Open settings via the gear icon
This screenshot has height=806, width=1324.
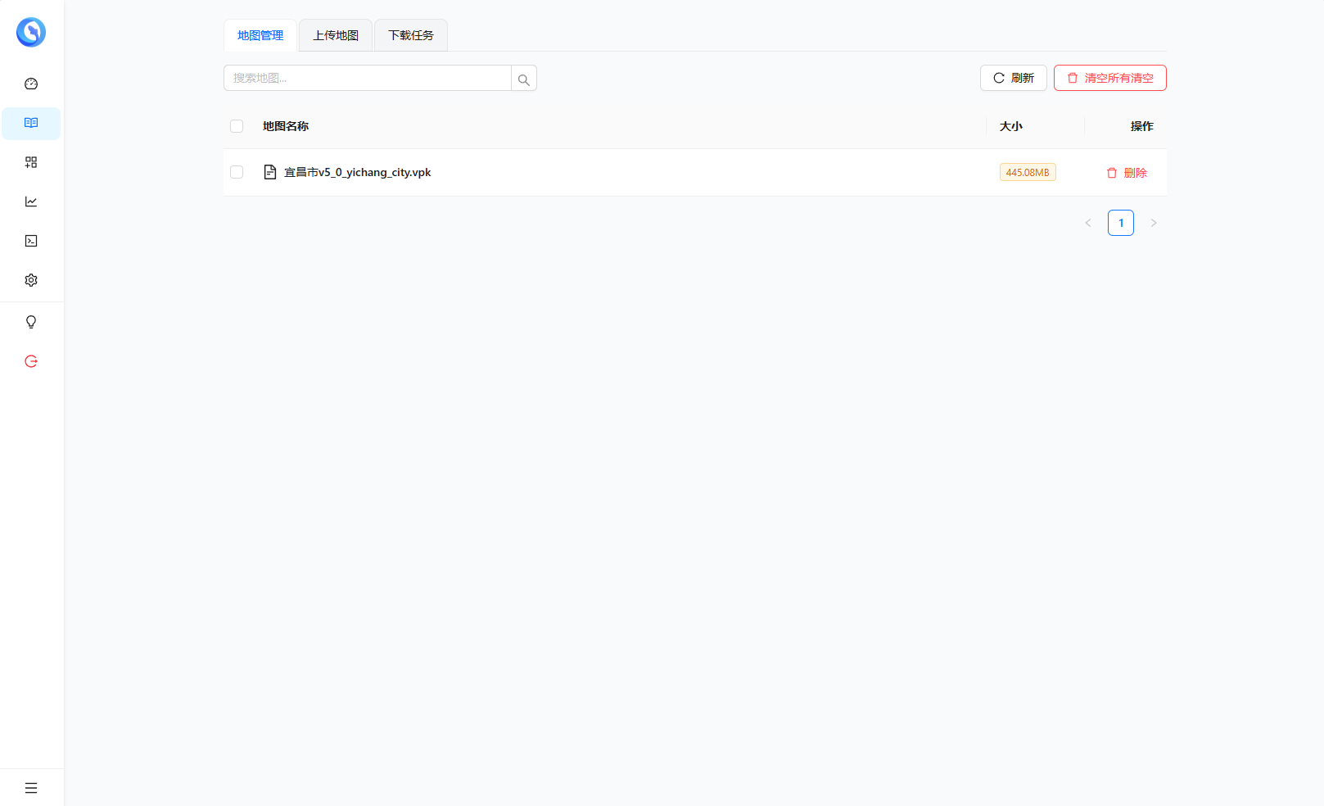point(31,280)
